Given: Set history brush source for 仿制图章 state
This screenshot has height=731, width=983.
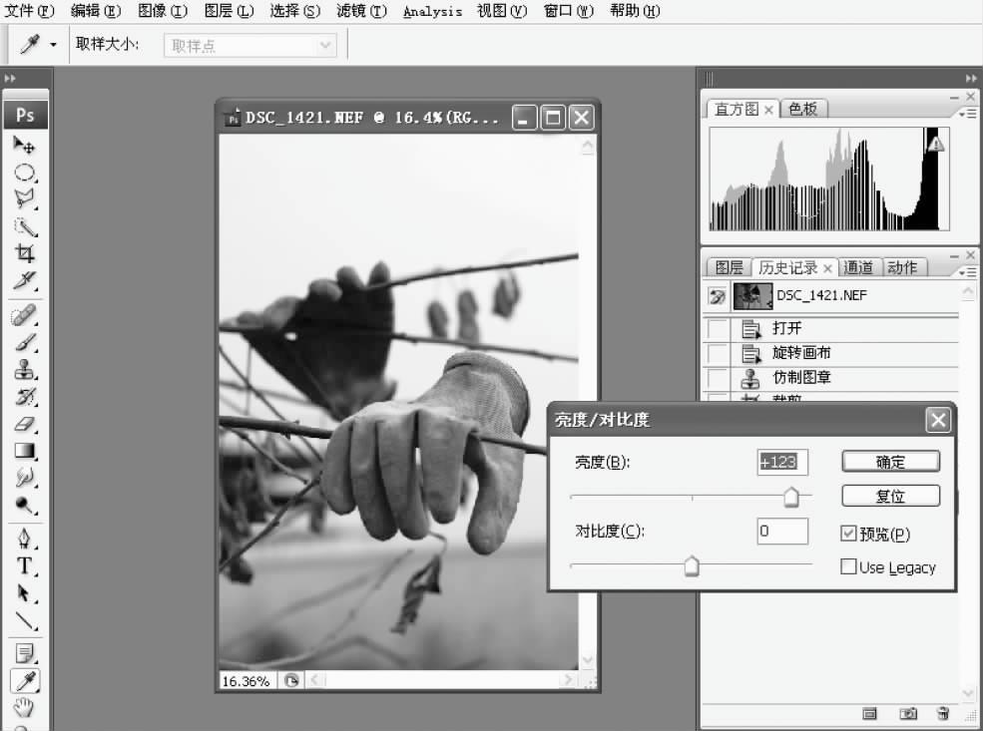Looking at the screenshot, I should tap(718, 378).
